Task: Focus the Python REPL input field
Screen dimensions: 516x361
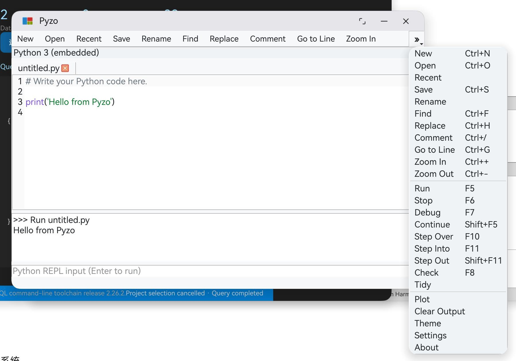Action: [x=210, y=271]
